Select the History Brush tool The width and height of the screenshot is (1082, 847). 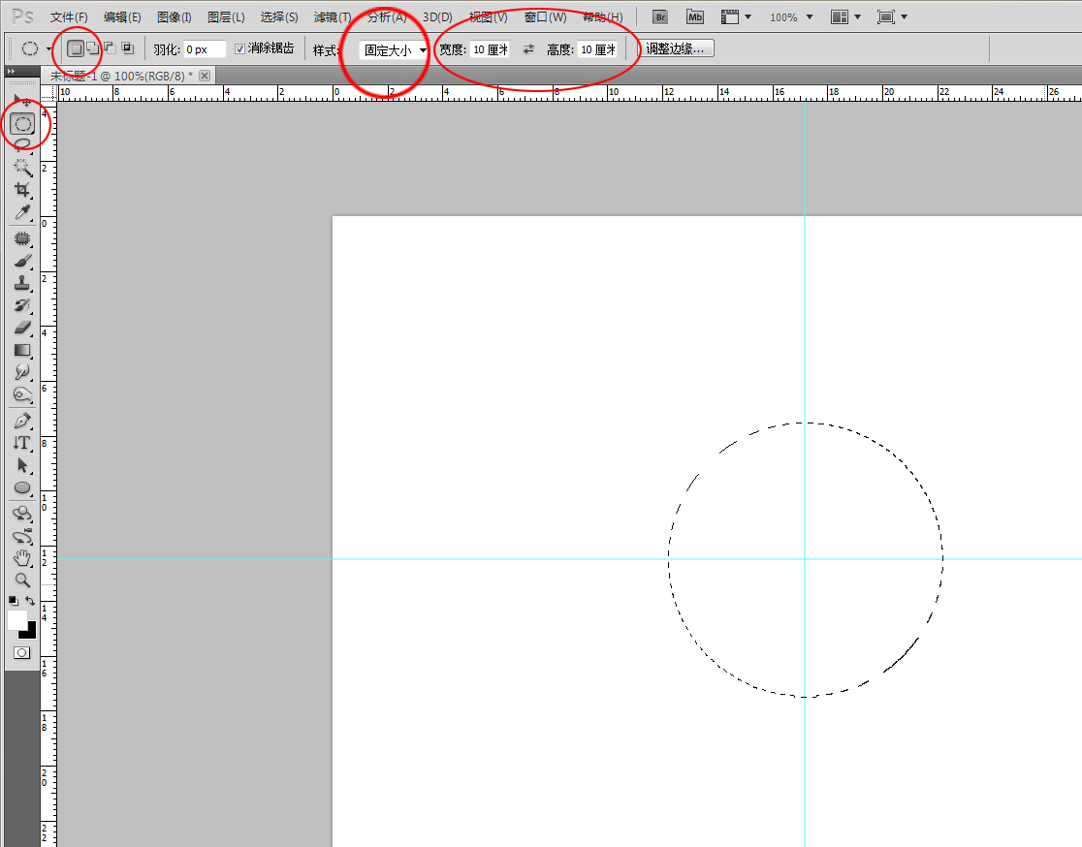tap(22, 305)
